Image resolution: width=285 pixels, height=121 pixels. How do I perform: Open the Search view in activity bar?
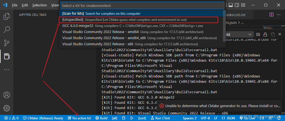click(7, 30)
